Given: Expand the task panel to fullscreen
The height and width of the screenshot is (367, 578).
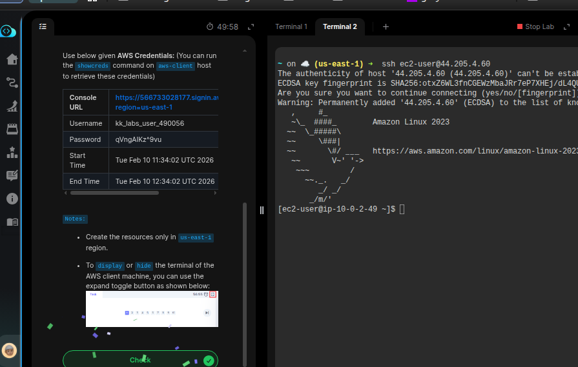Looking at the screenshot, I should point(251,27).
